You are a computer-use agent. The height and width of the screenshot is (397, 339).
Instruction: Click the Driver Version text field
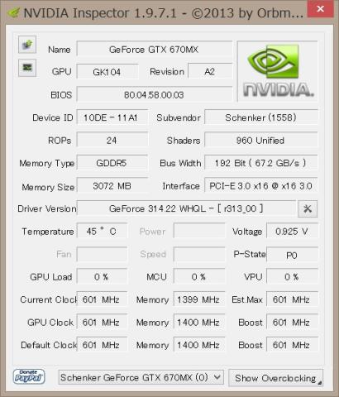pyautogui.click(x=186, y=208)
